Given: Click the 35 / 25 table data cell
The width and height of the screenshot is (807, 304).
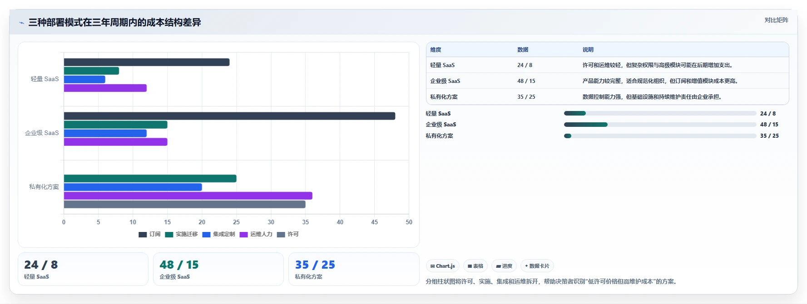Looking at the screenshot, I should click(526, 97).
